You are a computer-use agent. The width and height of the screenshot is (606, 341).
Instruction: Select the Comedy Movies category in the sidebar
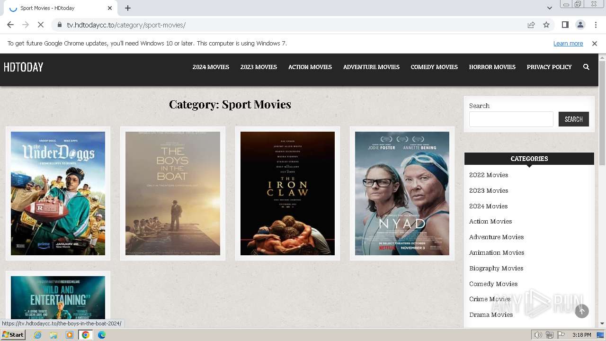click(493, 284)
